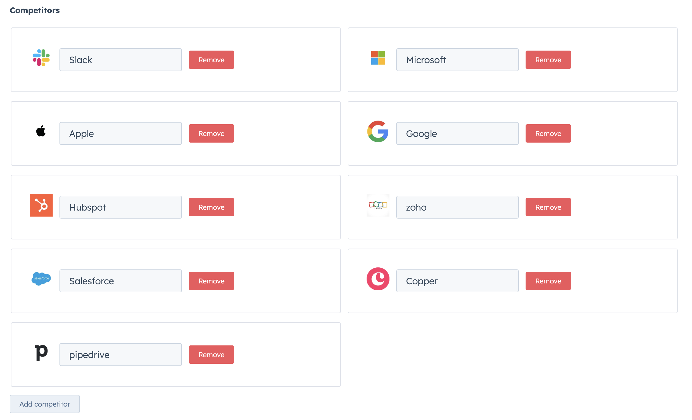The image size is (692, 420).
Task: Select the Copper name input field
Action: click(457, 281)
